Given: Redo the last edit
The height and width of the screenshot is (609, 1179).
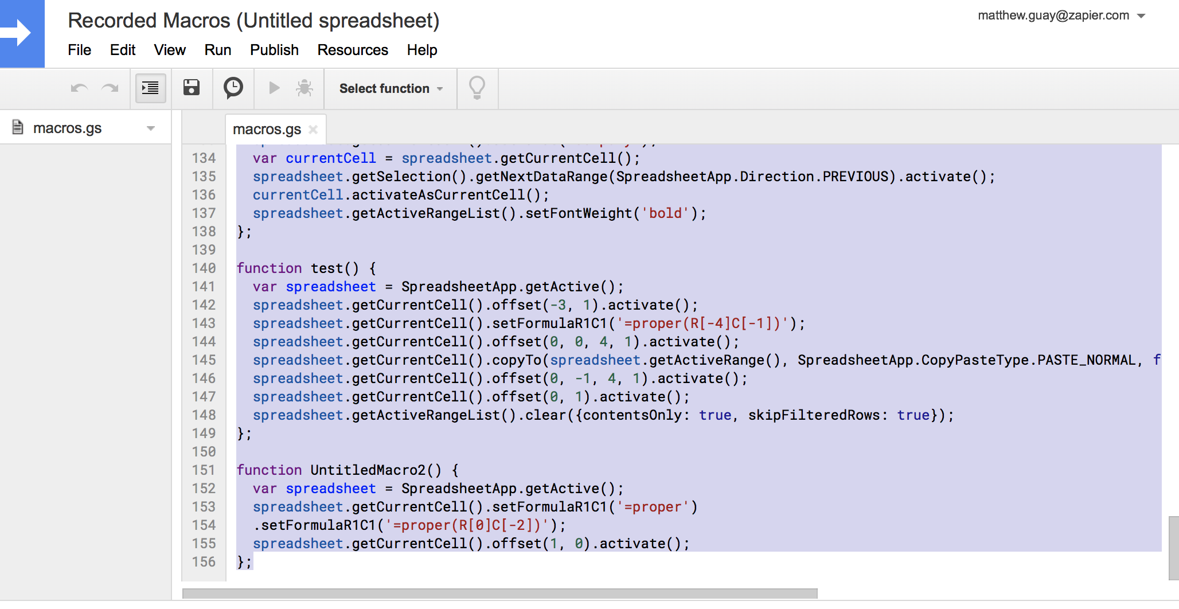Looking at the screenshot, I should point(110,88).
